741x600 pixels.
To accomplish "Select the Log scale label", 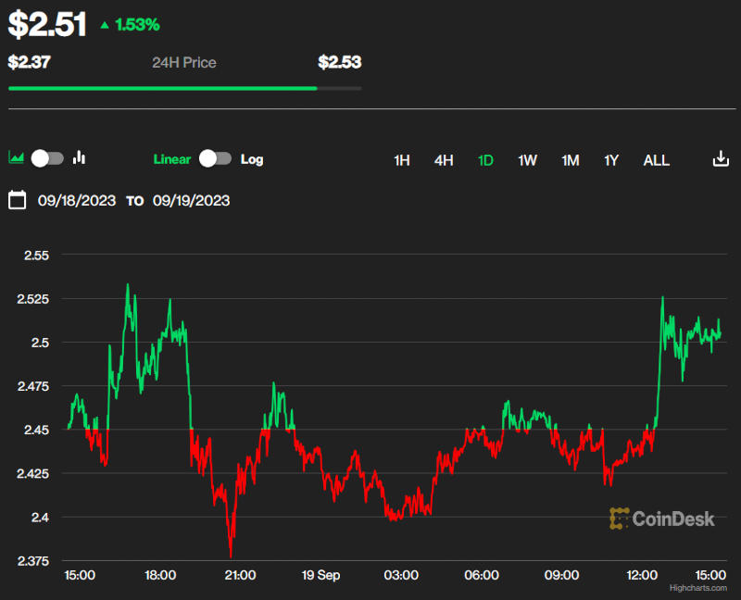I will tap(252, 159).
